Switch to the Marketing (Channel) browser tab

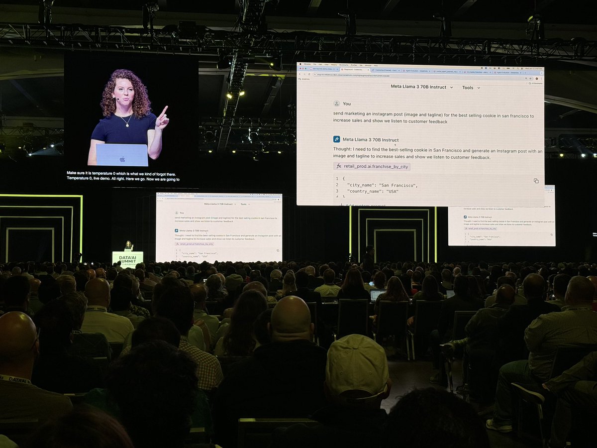point(385,70)
